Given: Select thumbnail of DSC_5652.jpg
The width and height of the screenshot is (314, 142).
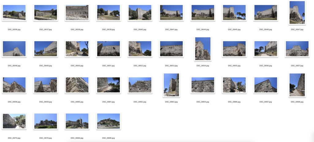Looking at the screenshot, I should coord(140,49).
